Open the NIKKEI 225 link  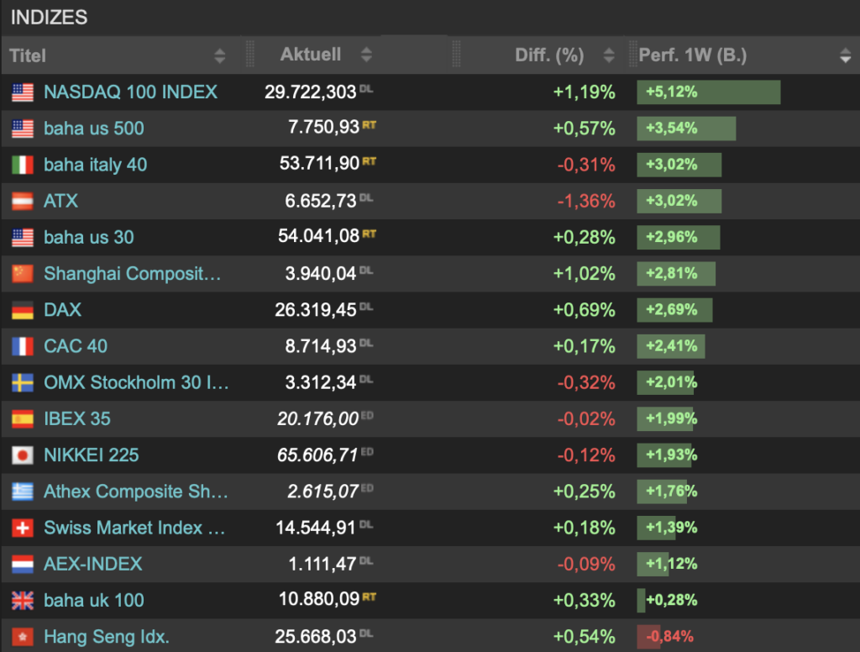[91, 455]
